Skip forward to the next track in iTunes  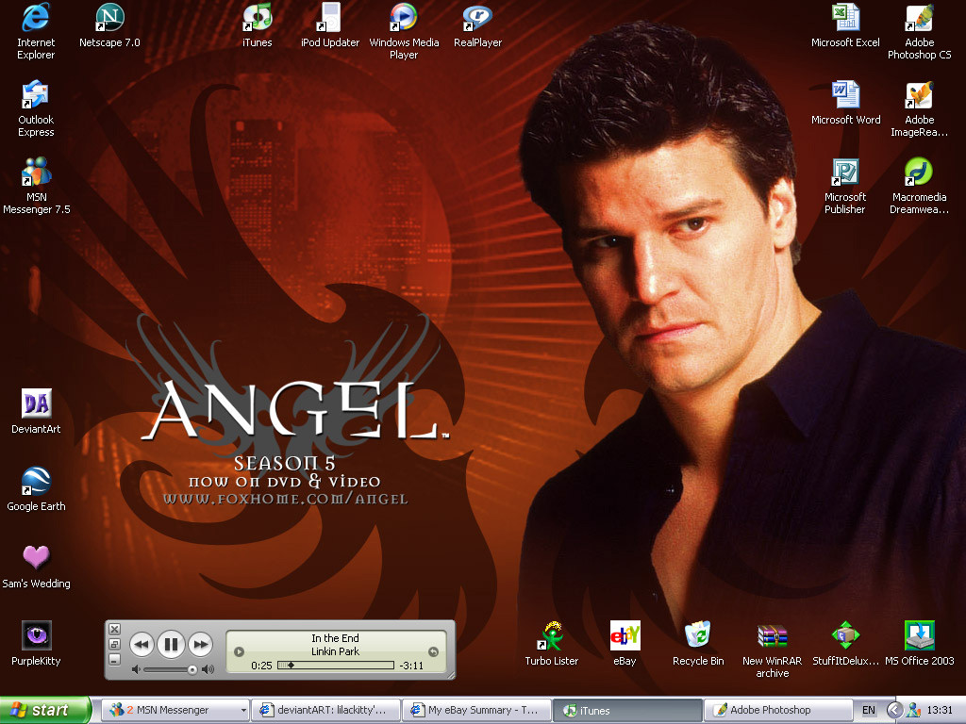coord(201,645)
